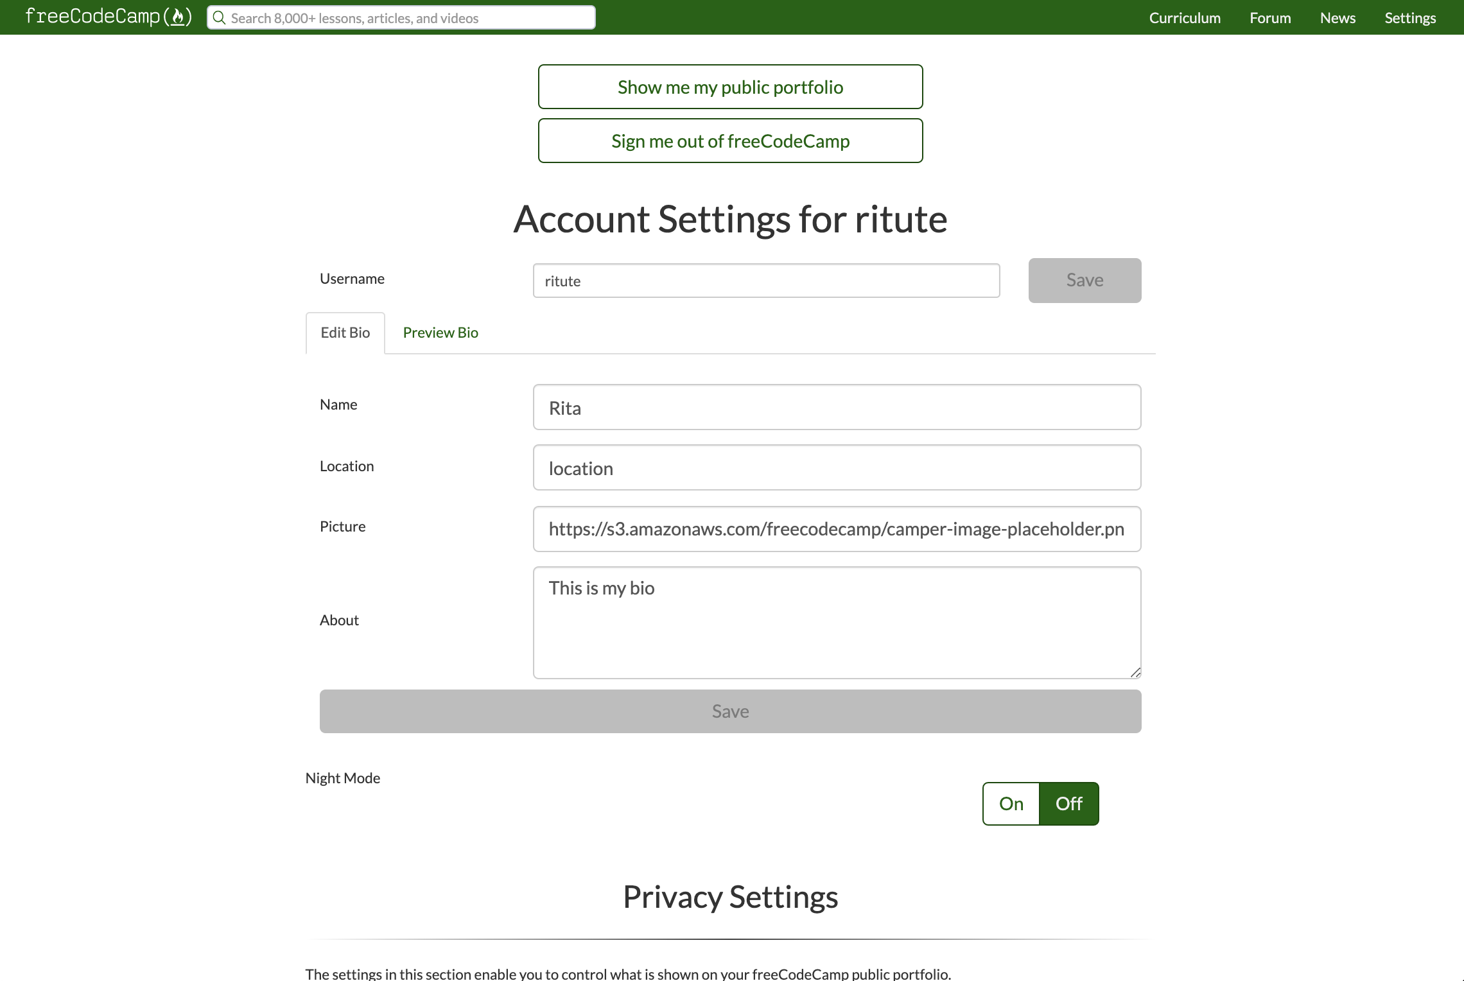Turn Night Mode On
The image size is (1464, 981).
[x=1011, y=804]
